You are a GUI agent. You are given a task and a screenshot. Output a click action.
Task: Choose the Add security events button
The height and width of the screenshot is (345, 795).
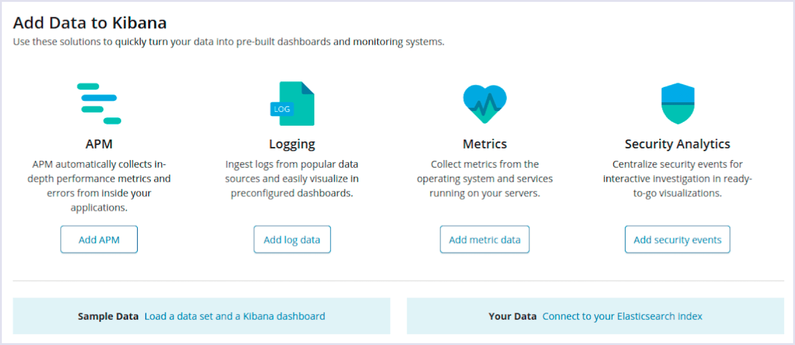point(677,240)
